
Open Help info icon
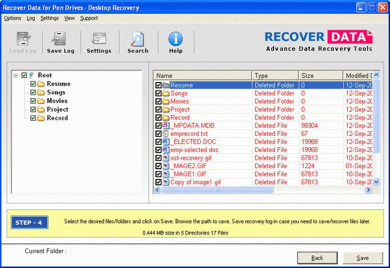[x=175, y=39]
